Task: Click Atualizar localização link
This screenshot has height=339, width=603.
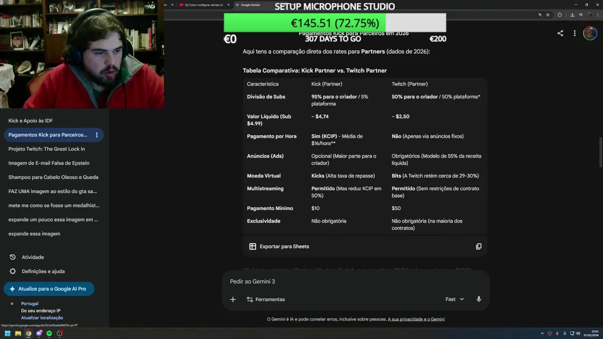Action: (42, 318)
